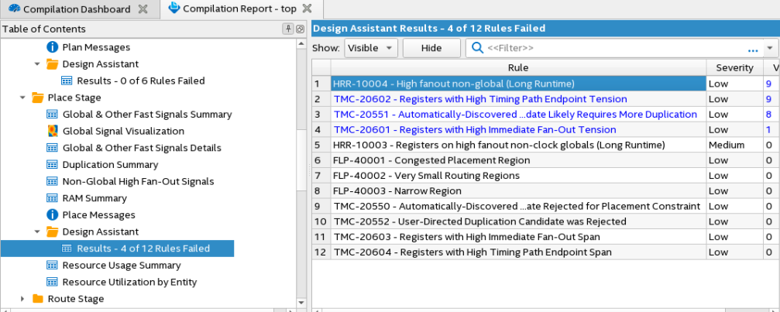Click the Duplication Summary table icon

click(x=53, y=165)
